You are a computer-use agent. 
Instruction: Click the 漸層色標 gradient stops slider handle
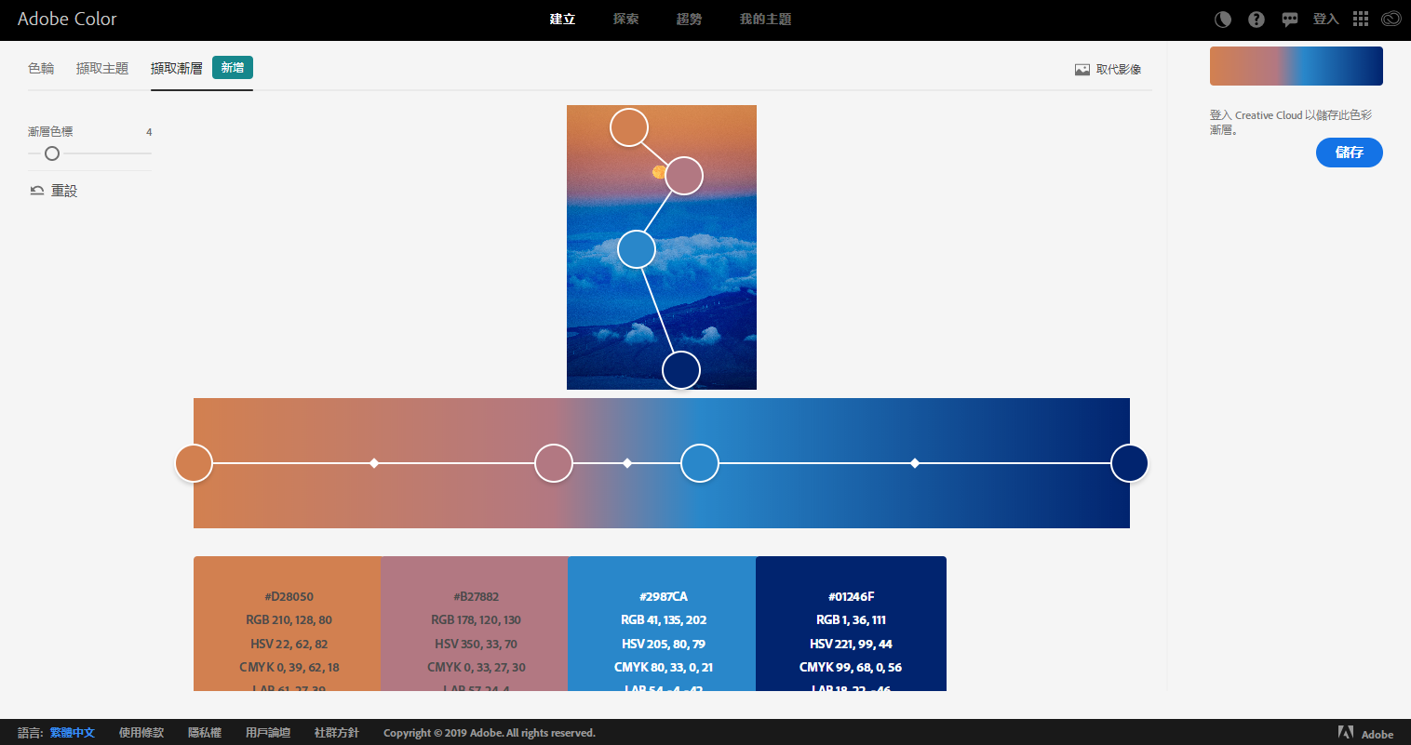[52, 153]
